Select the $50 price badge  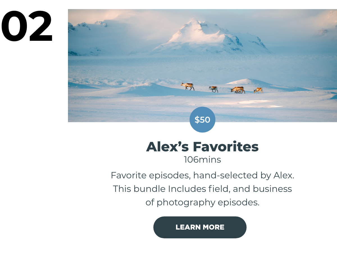point(202,120)
